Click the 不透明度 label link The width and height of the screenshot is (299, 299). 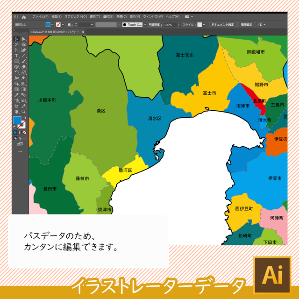coord(155,25)
